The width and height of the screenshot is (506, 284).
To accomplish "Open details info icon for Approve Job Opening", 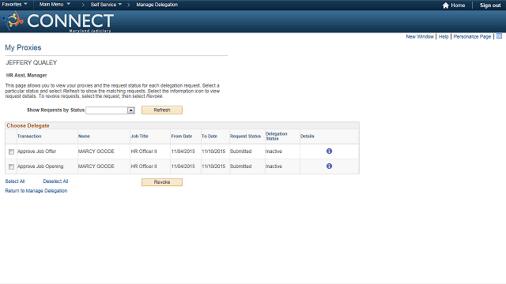I will [x=329, y=166].
